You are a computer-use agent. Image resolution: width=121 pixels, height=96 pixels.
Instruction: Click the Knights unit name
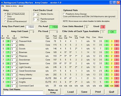tap(22, 82)
